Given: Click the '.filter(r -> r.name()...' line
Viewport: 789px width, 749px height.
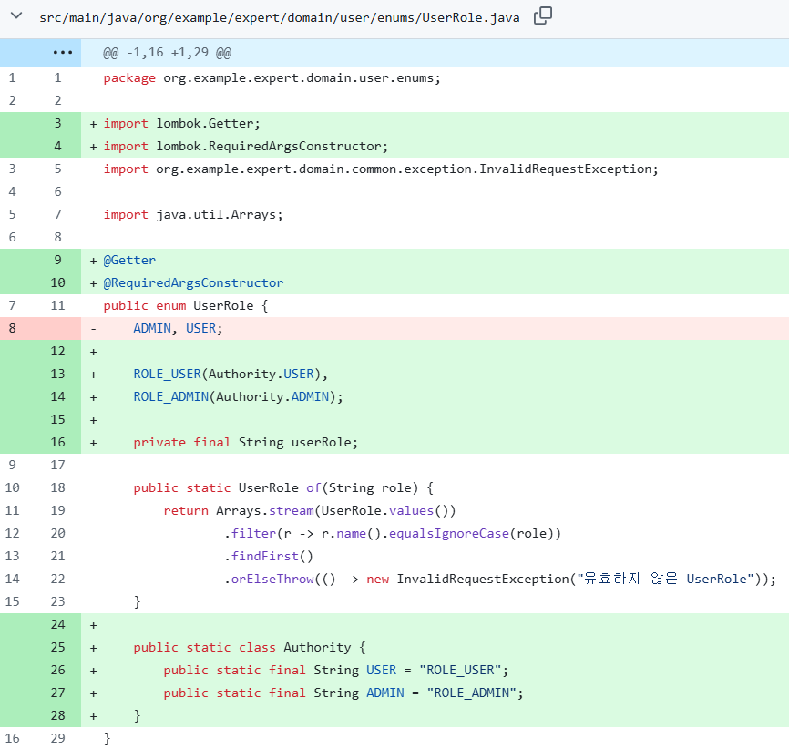Looking at the screenshot, I should [x=393, y=534].
